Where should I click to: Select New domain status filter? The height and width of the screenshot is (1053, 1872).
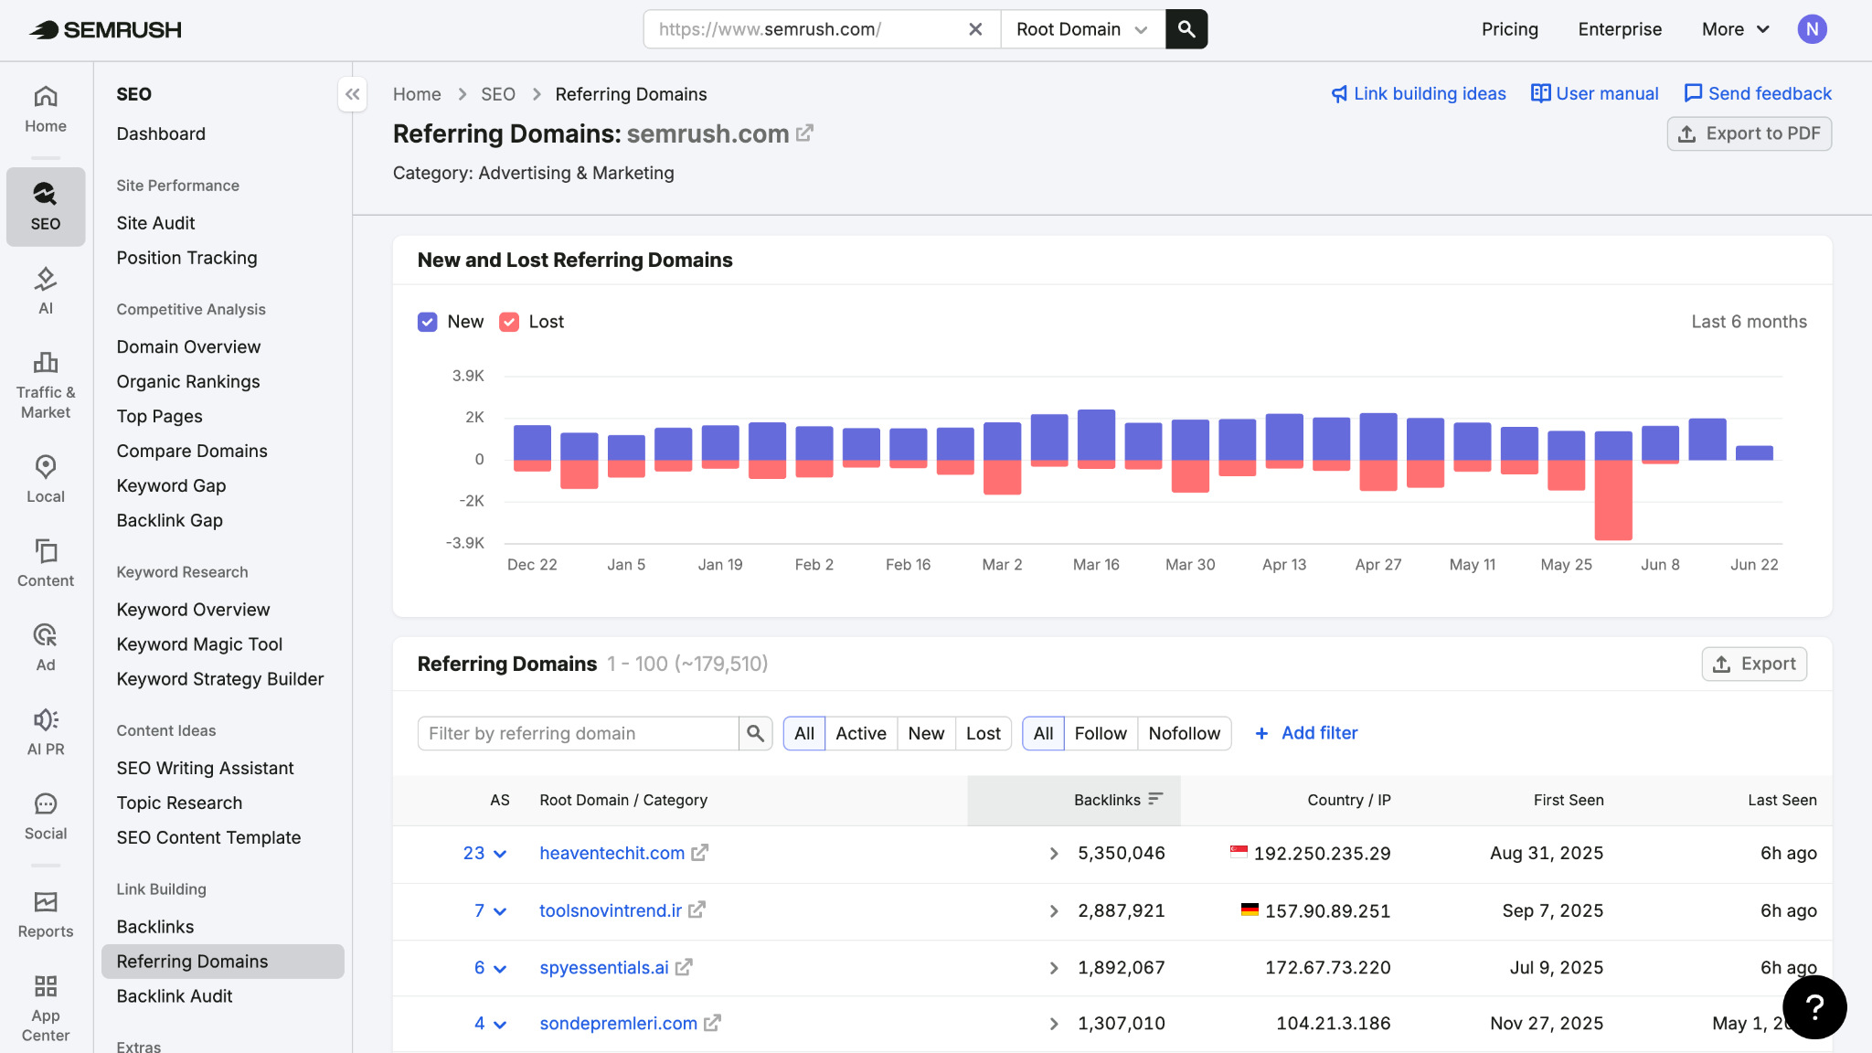[926, 733]
